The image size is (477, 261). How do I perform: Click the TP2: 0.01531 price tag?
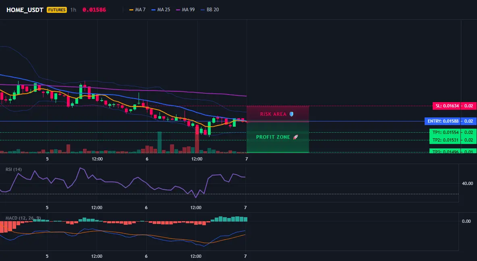click(445, 140)
